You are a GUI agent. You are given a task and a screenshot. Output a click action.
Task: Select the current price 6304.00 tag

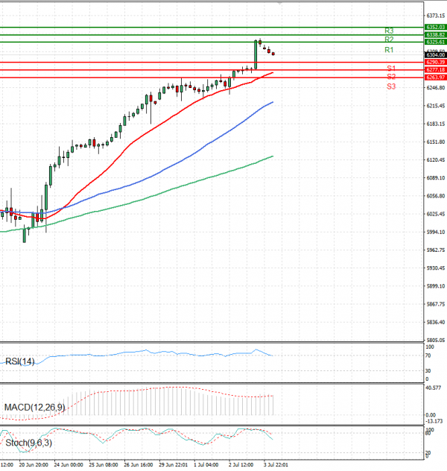[x=436, y=55]
